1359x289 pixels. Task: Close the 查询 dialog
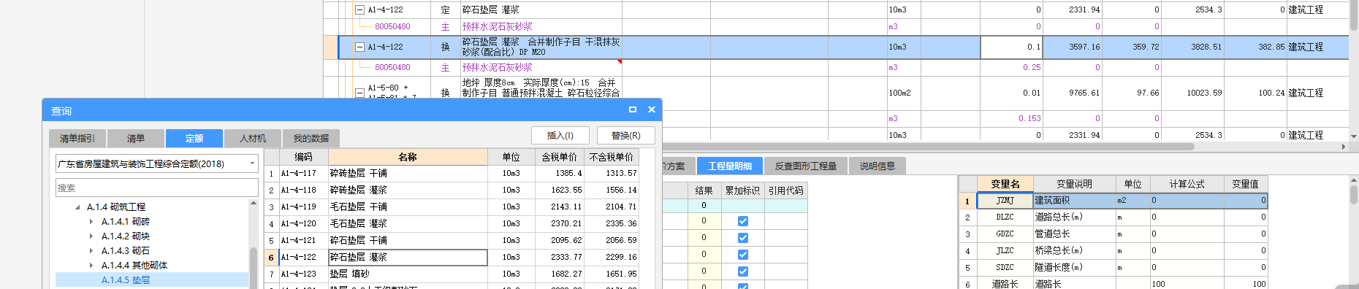[x=651, y=109]
